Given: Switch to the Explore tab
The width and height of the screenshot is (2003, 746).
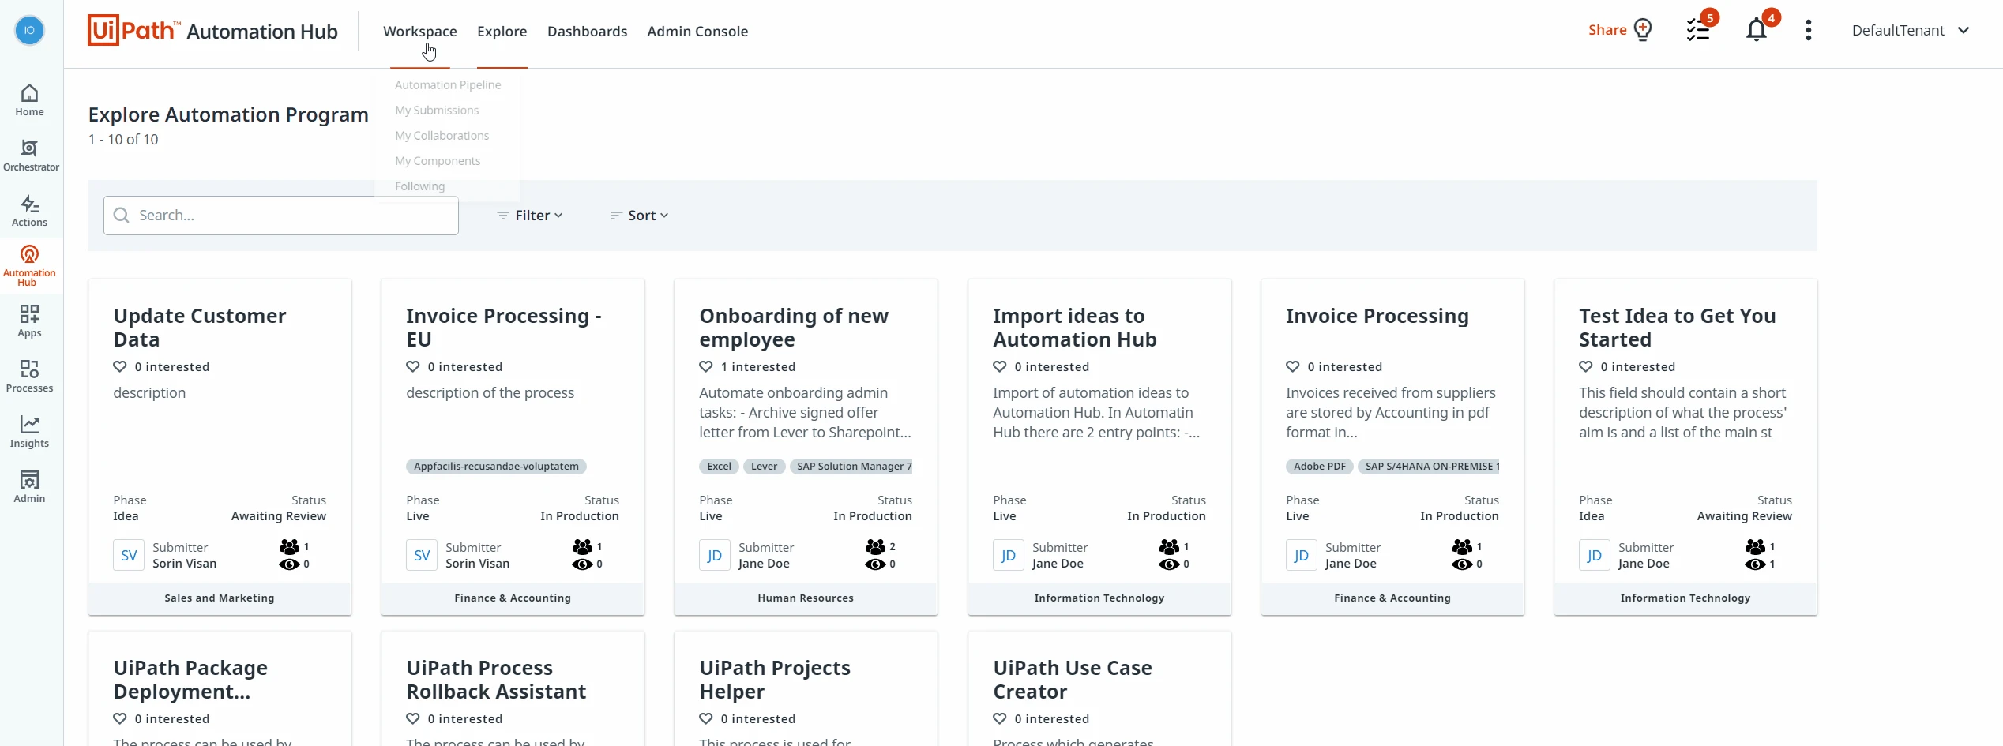Looking at the screenshot, I should [x=502, y=32].
